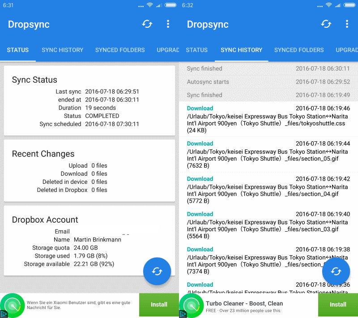Image resolution: width=358 pixels, height=318 pixels.
Task: Tap the Upload 0 files row
Action: tap(88, 165)
